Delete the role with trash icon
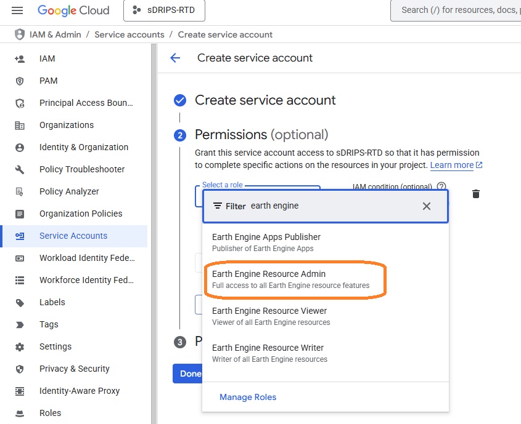Viewport: 521px width, 424px height. [x=476, y=194]
